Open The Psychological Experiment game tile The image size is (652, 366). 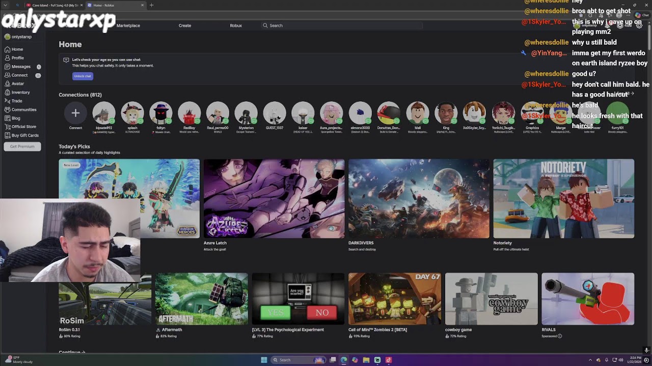coord(298,299)
